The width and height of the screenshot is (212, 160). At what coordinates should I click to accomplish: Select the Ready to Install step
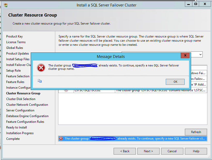coord(17,127)
